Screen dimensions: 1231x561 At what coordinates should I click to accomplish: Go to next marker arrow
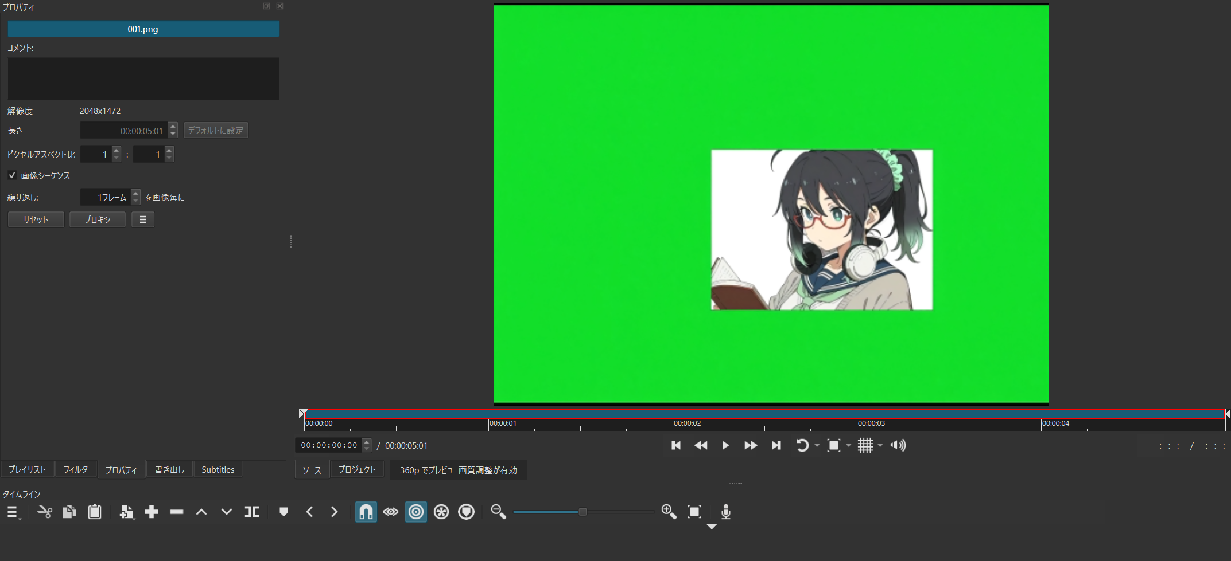coord(335,512)
